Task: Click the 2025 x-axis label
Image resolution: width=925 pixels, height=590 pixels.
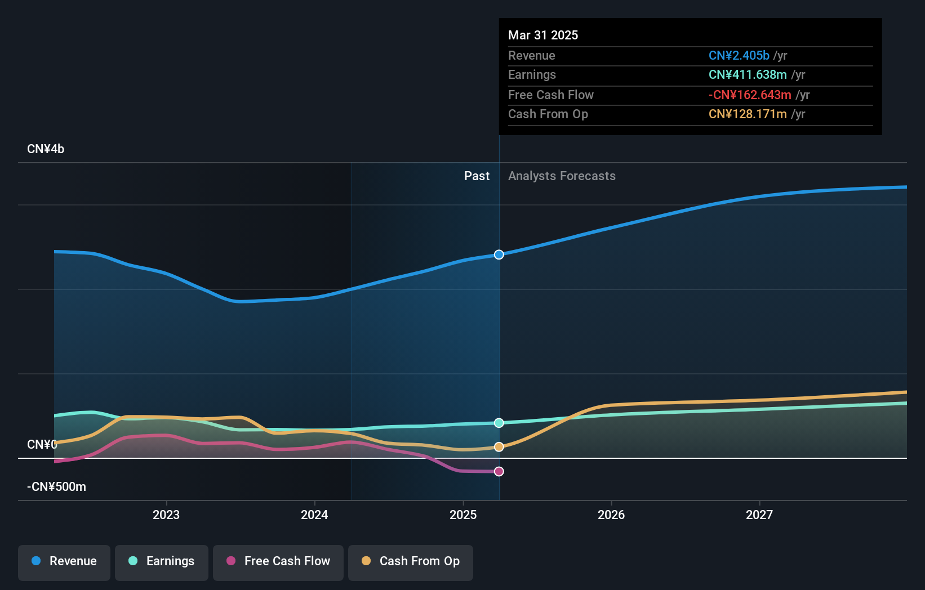Action: (x=463, y=515)
